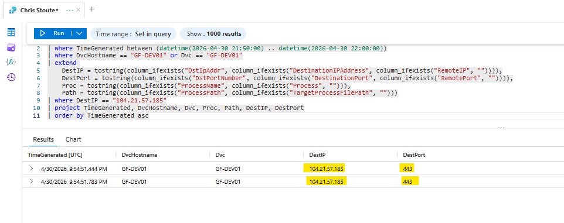Select the 104.21.57.185 cell in first row
564x223 pixels.
coord(326,169)
